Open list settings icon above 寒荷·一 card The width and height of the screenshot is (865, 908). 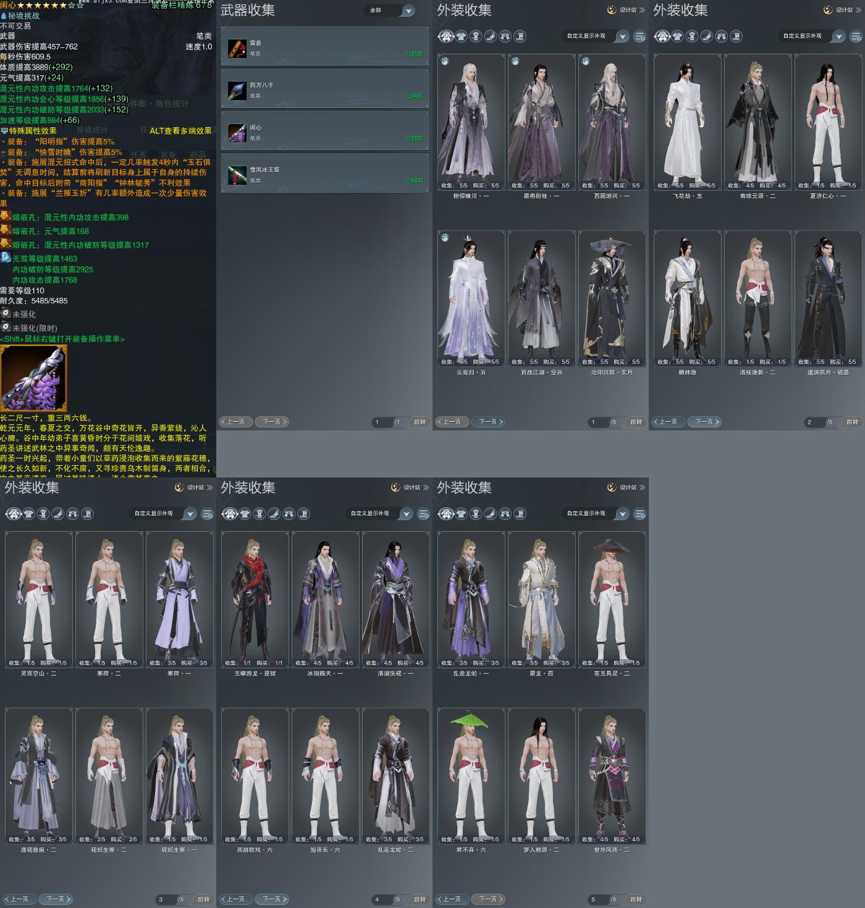[208, 514]
